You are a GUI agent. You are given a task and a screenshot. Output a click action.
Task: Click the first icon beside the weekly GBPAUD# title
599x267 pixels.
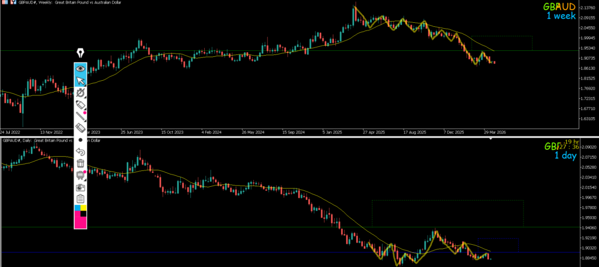tap(5, 3)
